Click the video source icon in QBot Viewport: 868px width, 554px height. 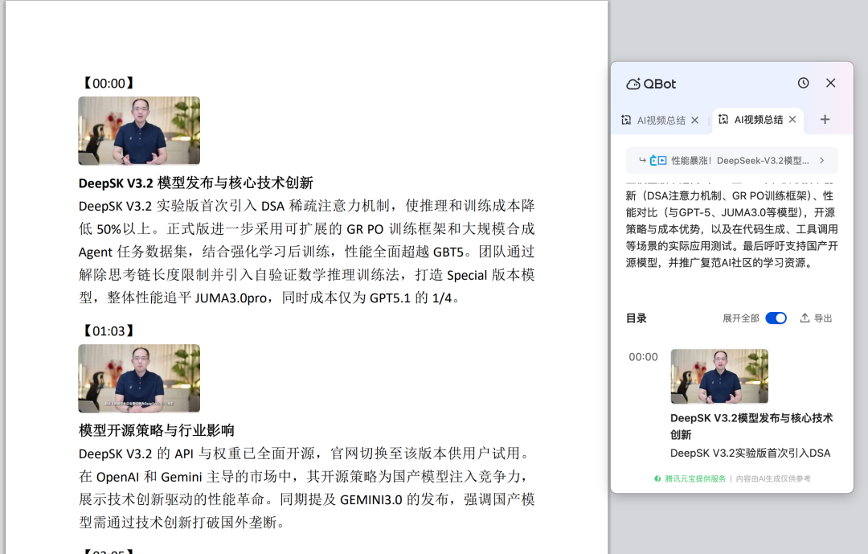tap(657, 161)
